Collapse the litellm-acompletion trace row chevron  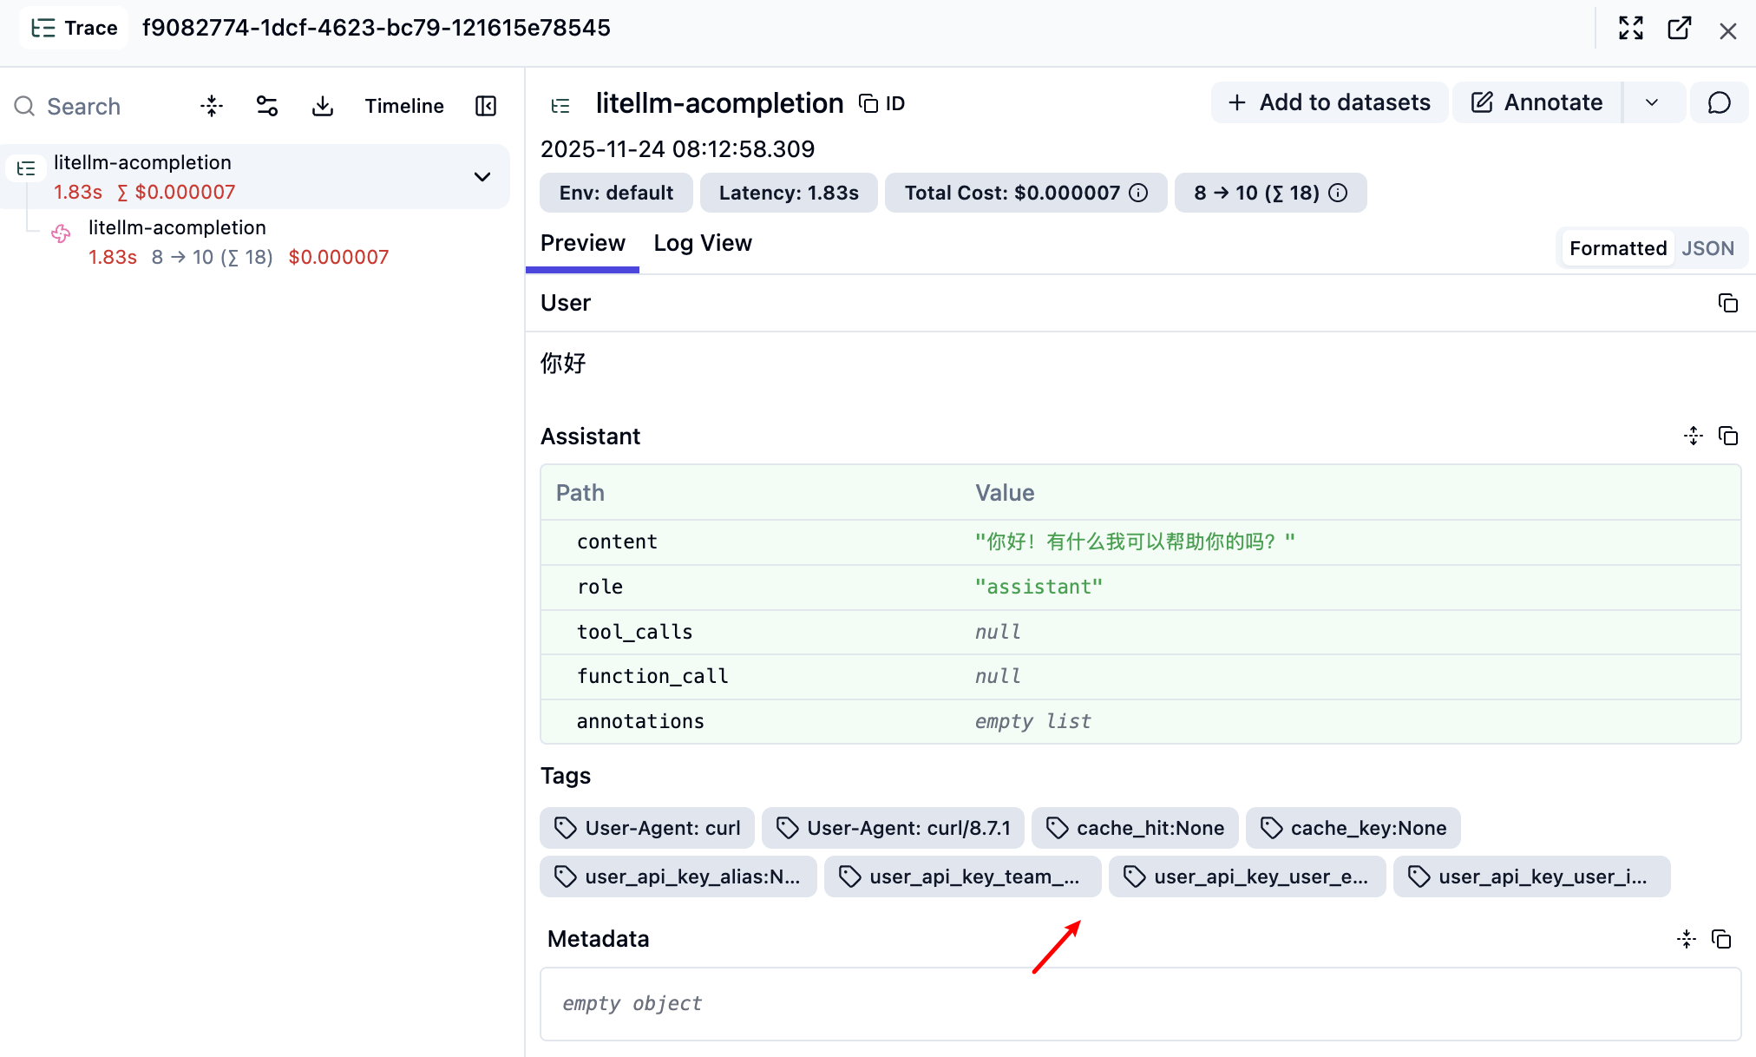[x=482, y=176]
